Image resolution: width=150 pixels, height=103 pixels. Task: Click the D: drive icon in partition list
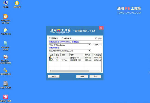[50, 60]
